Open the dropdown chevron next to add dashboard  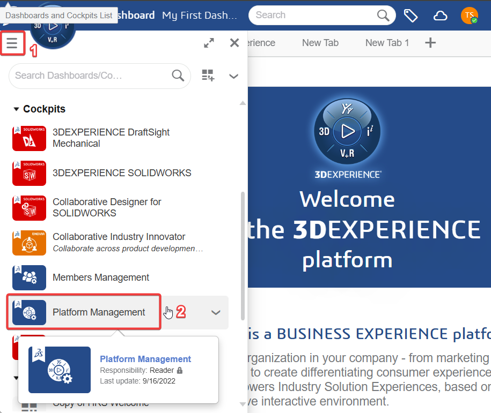point(233,76)
